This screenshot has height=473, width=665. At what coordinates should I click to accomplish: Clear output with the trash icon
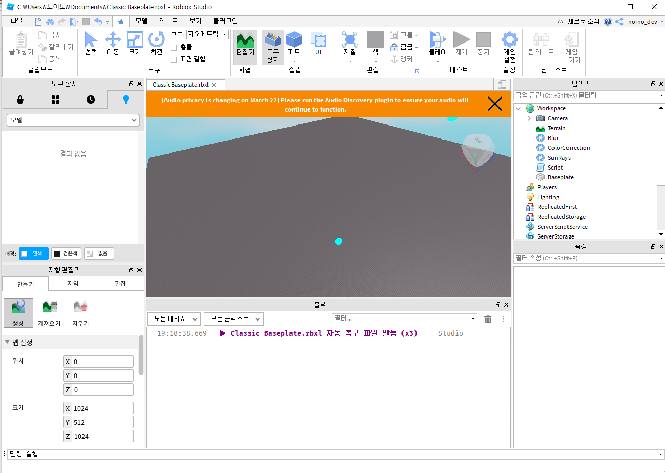coord(488,319)
